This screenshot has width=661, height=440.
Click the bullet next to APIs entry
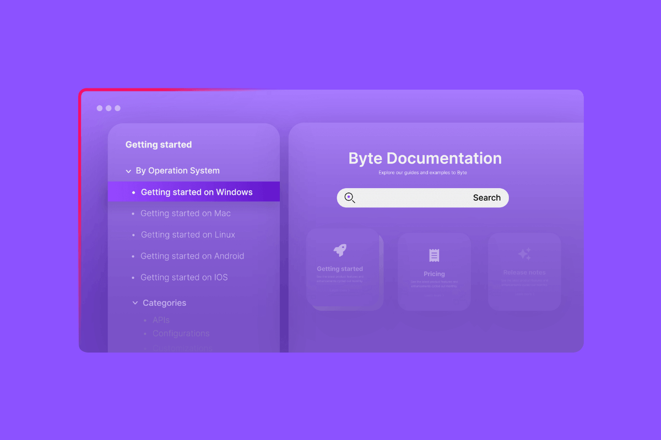tap(144, 320)
